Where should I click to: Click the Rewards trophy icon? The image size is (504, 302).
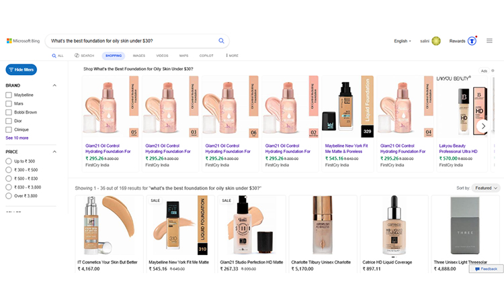point(472,41)
